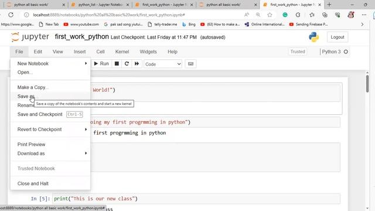Click the browser reload icon
The image size is (375, 211).
11,15
